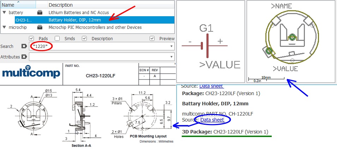Click the battery library icon
The height and width of the screenshot is (149, 337).
40,12
